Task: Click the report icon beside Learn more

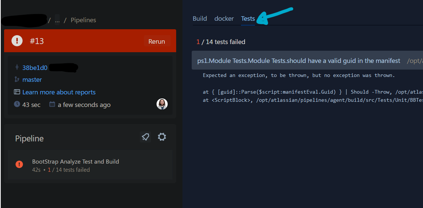Action: pos(17,92)
